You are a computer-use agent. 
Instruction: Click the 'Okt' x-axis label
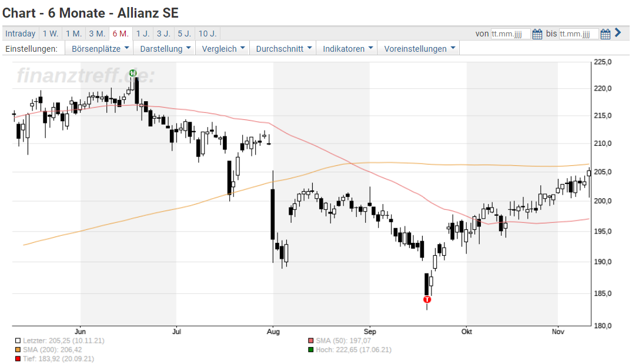[467, 331]
